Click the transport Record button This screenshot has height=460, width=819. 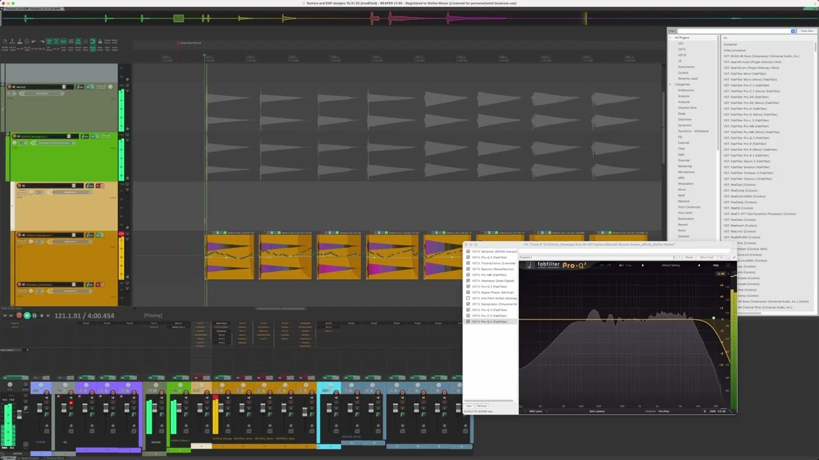(x=19, y=316)
